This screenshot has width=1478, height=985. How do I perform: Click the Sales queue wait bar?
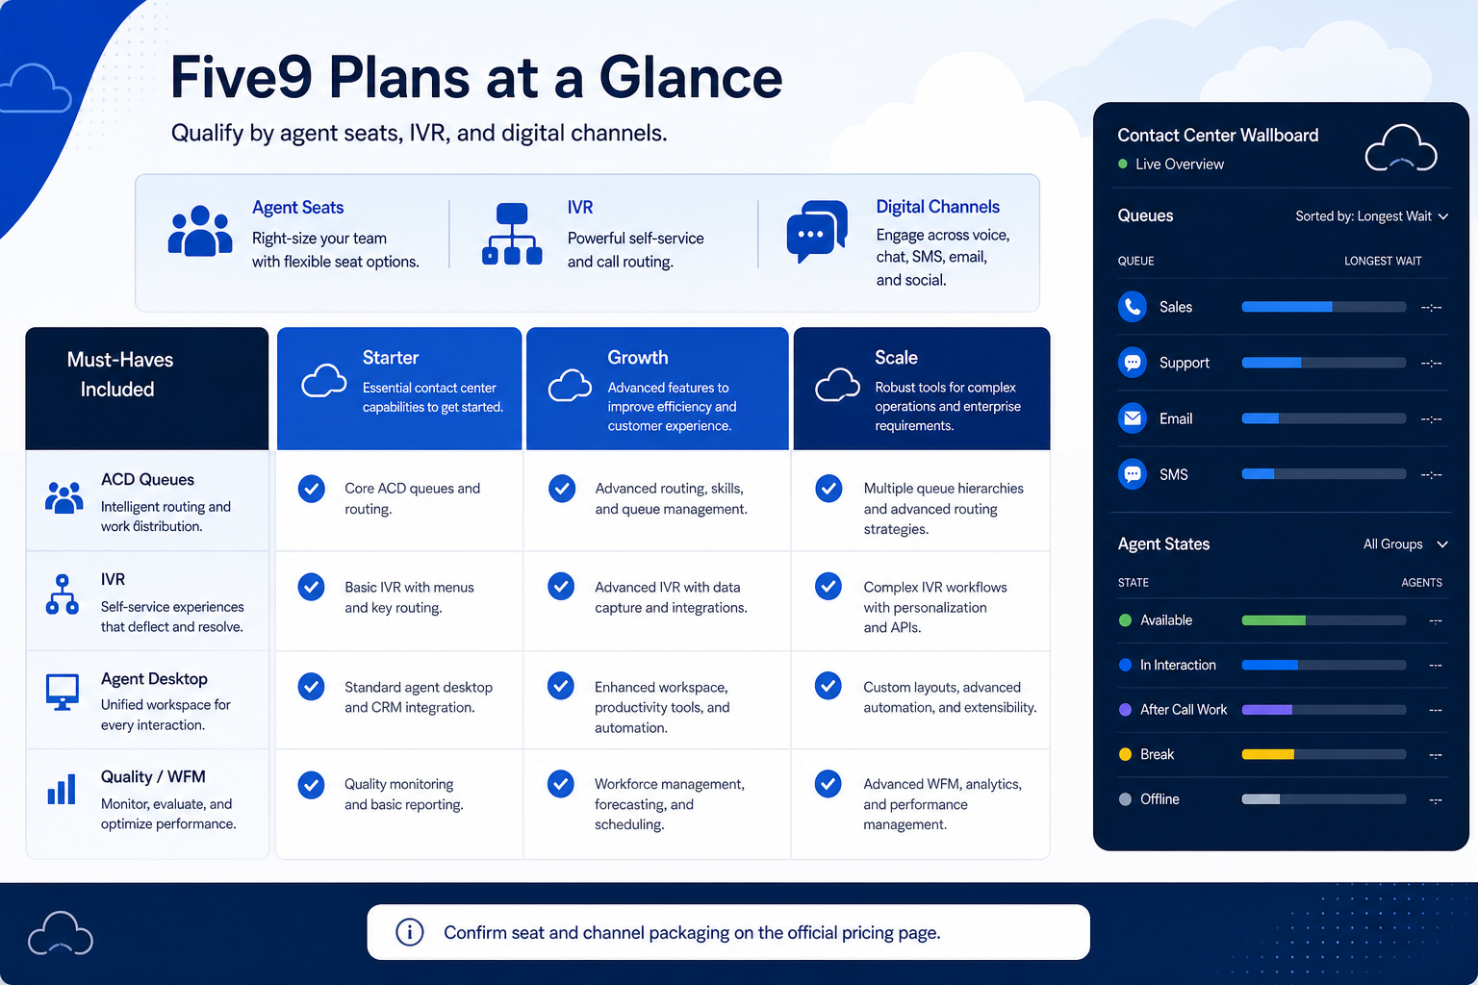pyautogui.click(x=1324, y=307)
